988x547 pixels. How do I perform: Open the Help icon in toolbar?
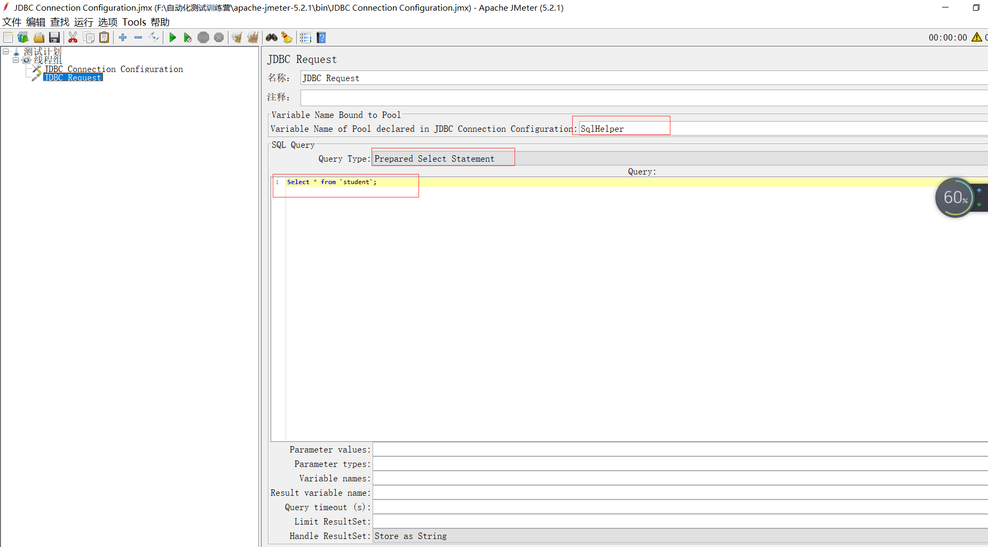click(x=321, y=37)
